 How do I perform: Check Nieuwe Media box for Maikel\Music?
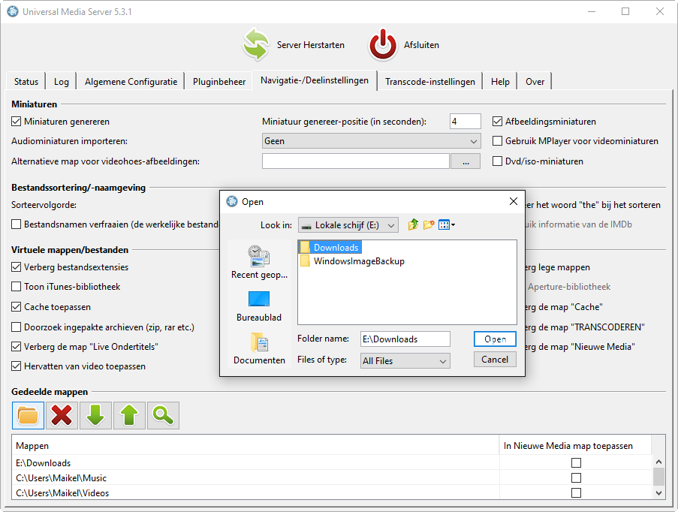tap(576, 477)
